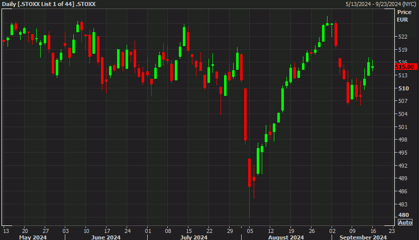Click the date label 27 on time axis
Image resolution: width=419 pixels, height=240 pixels.
point(46,231)
